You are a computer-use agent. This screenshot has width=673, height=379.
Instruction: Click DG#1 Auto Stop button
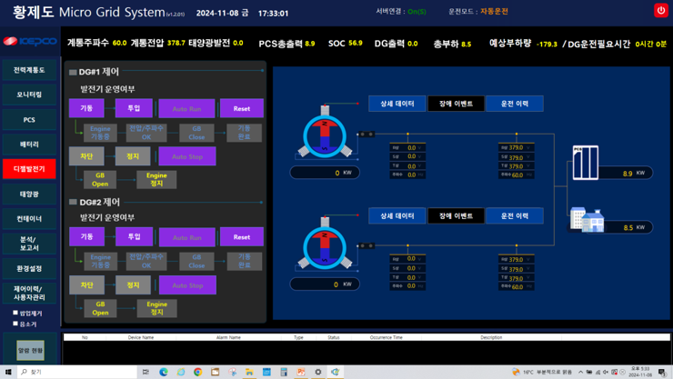pyautogui.click(x=187, y=156)
